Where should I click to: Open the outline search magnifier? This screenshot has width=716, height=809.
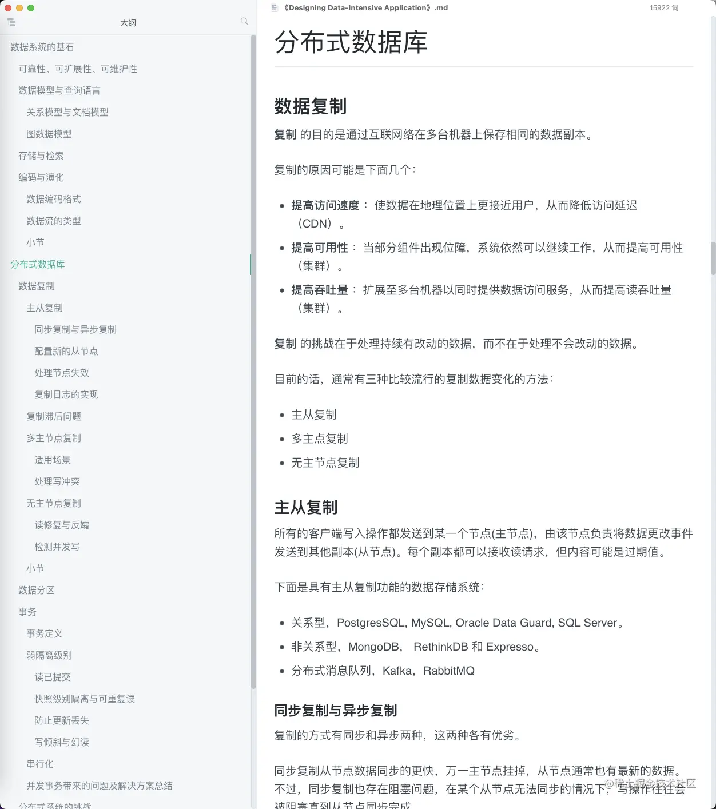click(245, 21)
